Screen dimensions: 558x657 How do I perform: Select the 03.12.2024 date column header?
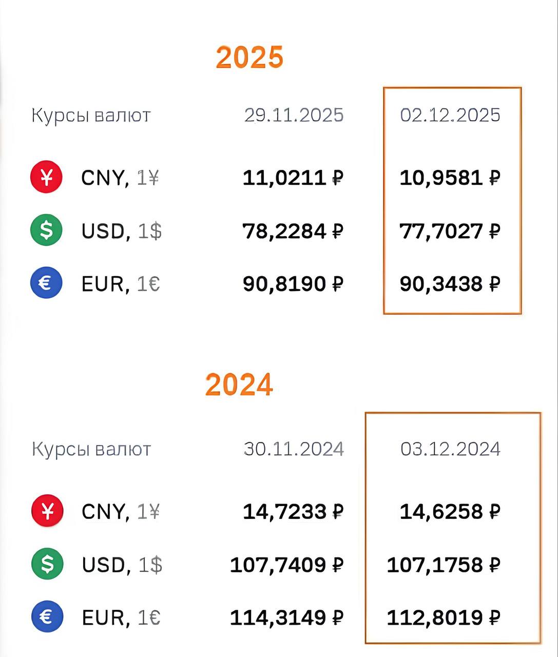(x=450, y=449)
